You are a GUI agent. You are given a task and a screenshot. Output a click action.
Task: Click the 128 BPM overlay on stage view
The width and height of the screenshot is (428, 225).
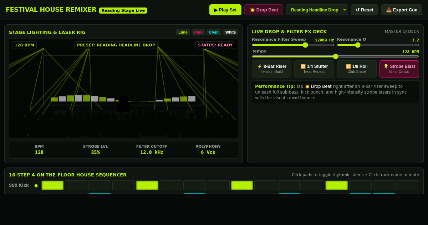pos(24,45)
